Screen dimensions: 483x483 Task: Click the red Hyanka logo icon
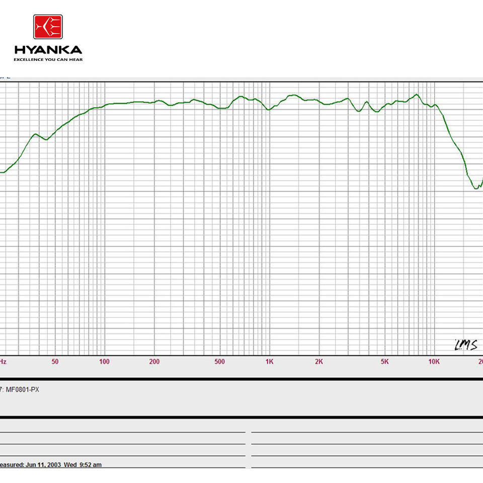click(48, 27)
